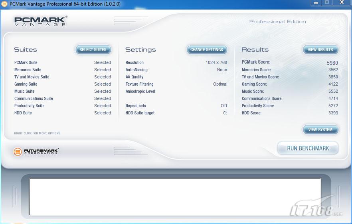
Task: Close the PCMark Vantage window
Action: (342, 3)
